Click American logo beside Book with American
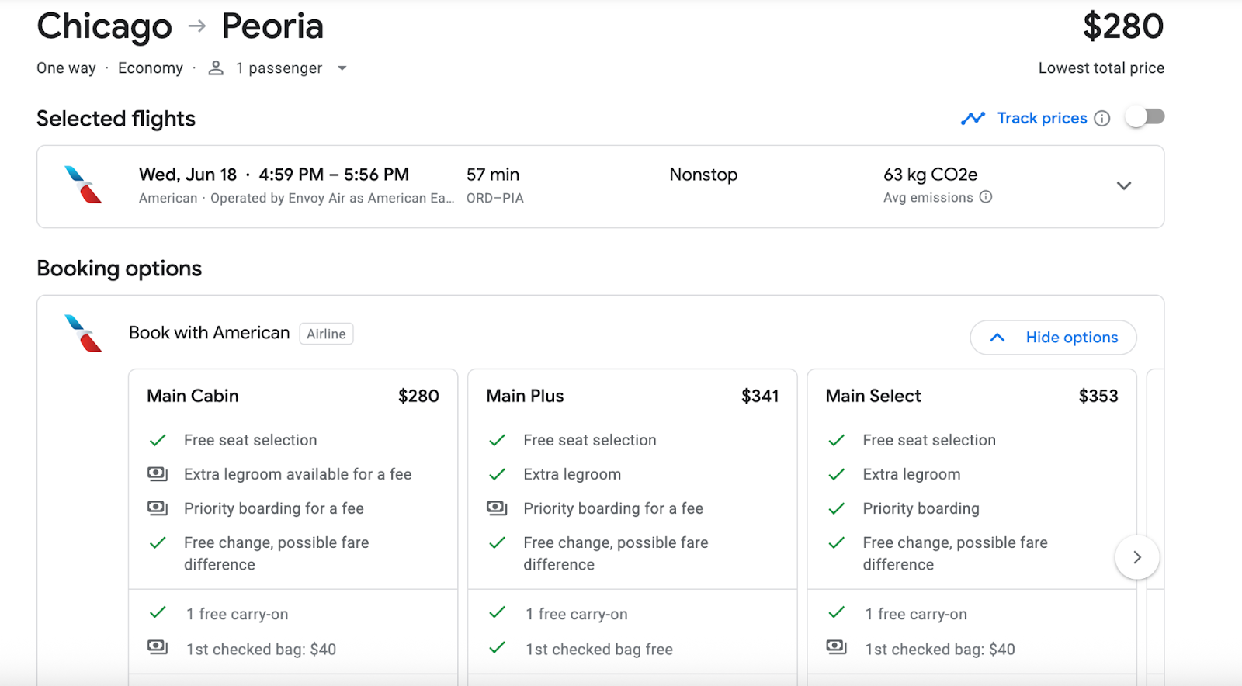The image size is (1242, 686). pos(83,333)
